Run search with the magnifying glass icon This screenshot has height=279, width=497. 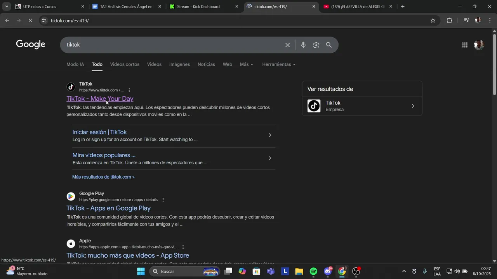329,45
